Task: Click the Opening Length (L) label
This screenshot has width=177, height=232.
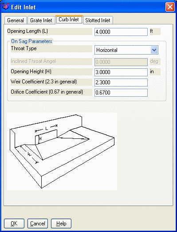Action: click(28, 31)
